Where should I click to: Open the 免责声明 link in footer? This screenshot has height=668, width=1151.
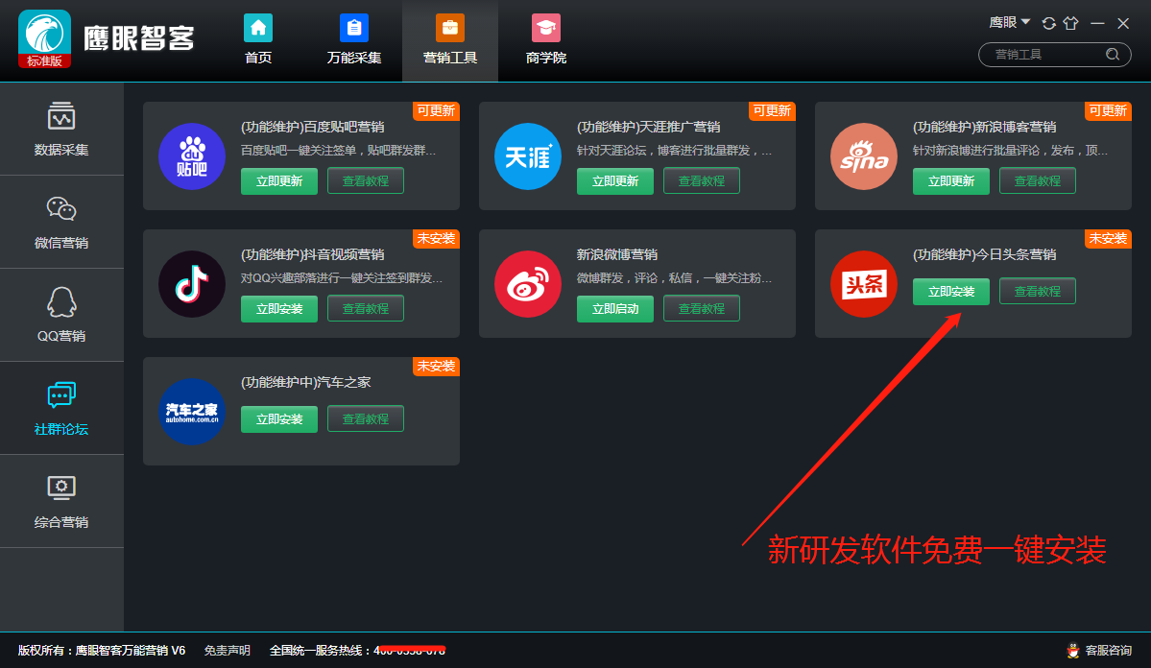227,651
